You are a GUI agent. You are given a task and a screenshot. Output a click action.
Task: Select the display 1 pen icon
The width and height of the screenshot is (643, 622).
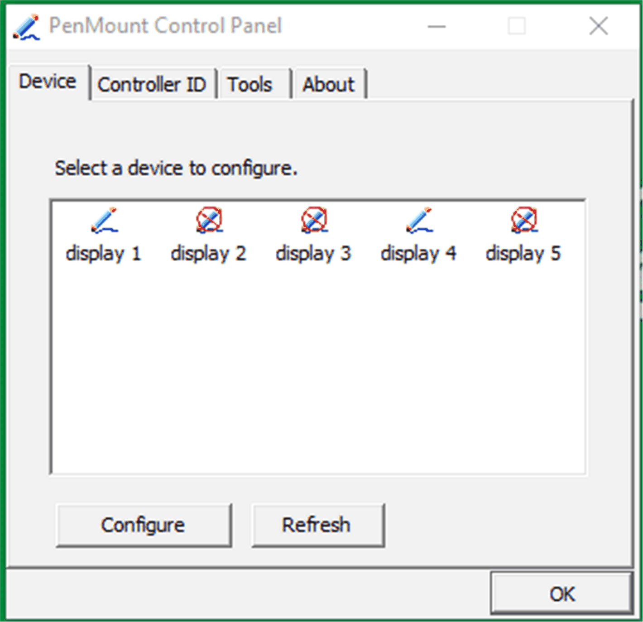104,221
